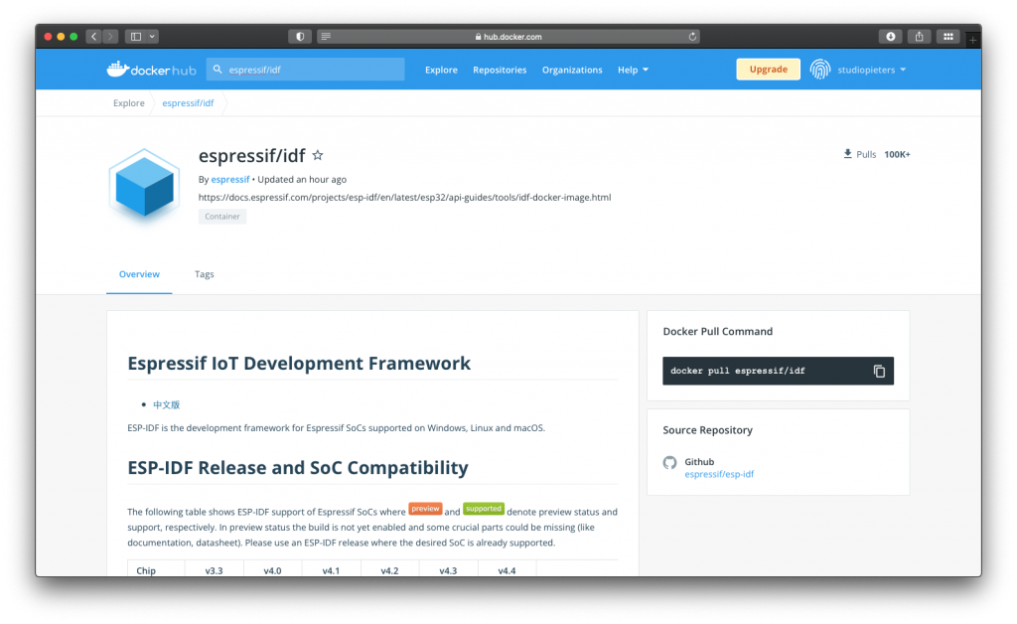Reload the page with the refresh icon
1017x624 pixels.
tap(692, 37)
